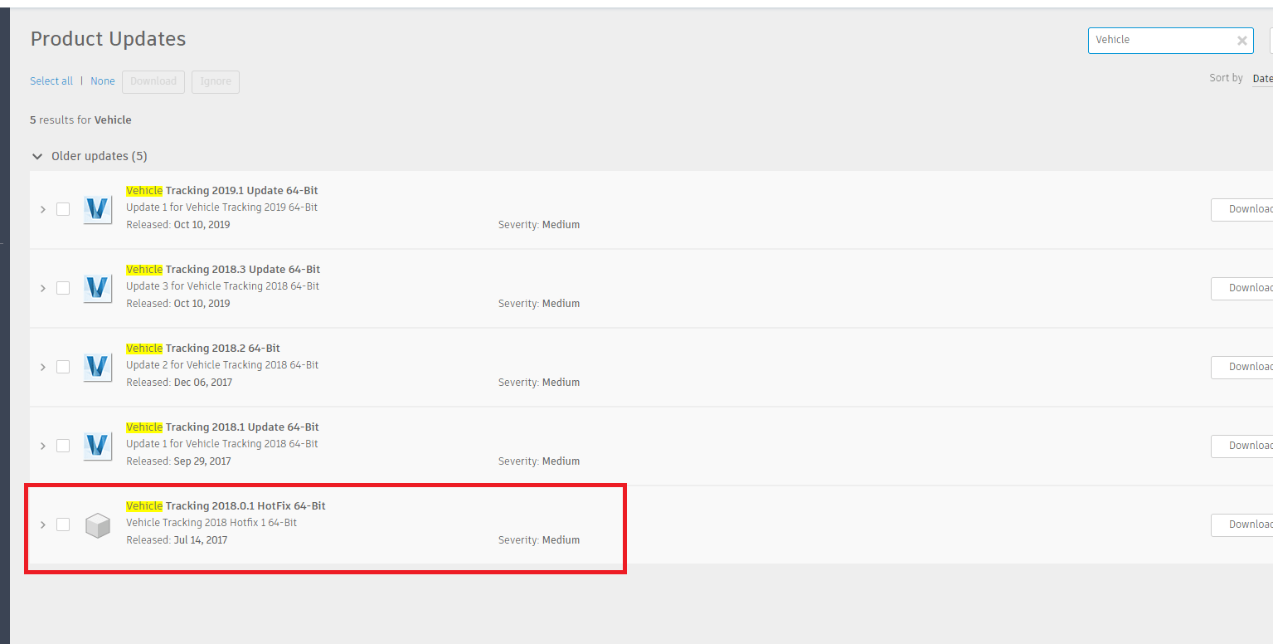Click the Vehicle Tracking 2018.2 product icon
Viewport: 1273px width, 644px height.
(97, 367)
